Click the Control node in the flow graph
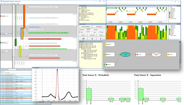184x105 pixels. pyautogui.click(x=141, y=54)
